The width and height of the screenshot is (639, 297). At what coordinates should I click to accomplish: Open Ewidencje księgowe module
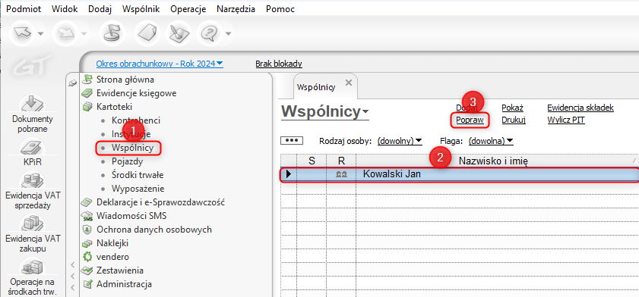pyautogui.click(x=137, y=93)
